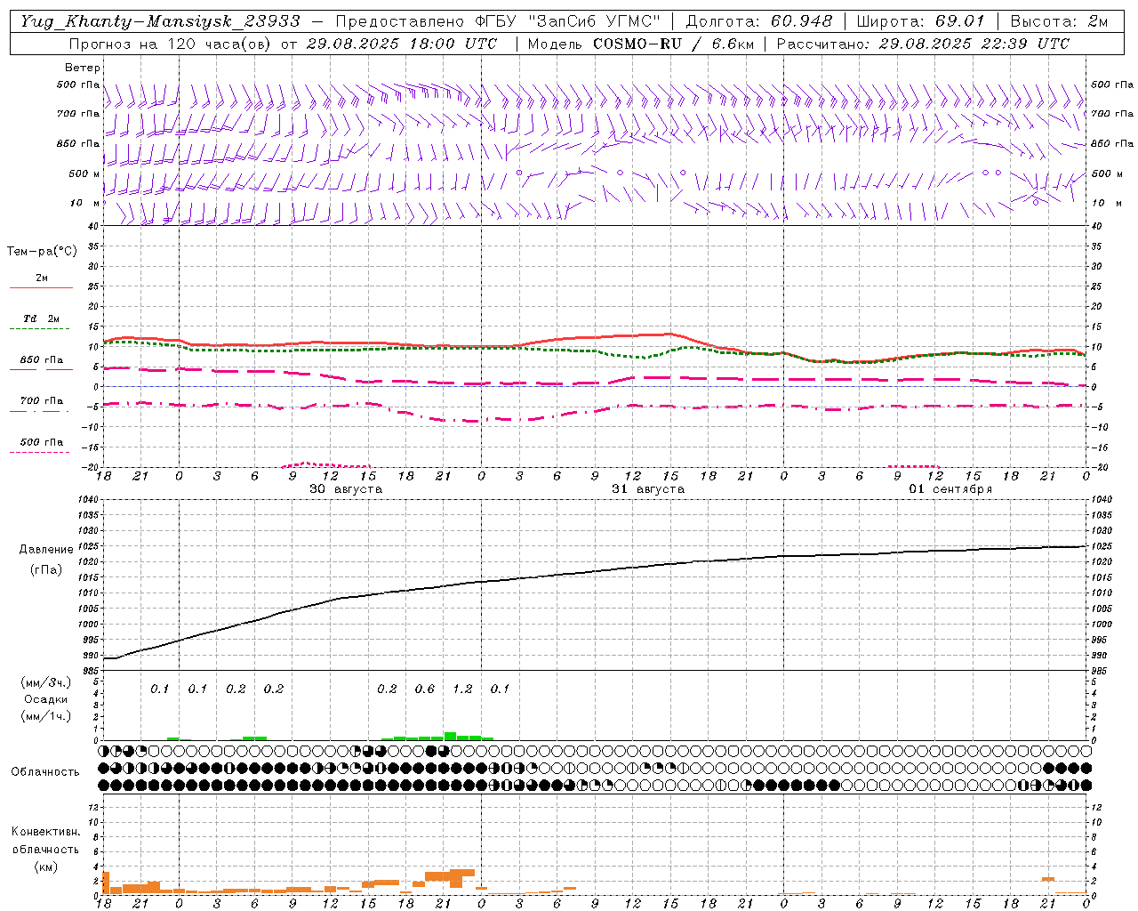Click the 31 августа date label
1138x911 pixels.
[648, 489]
